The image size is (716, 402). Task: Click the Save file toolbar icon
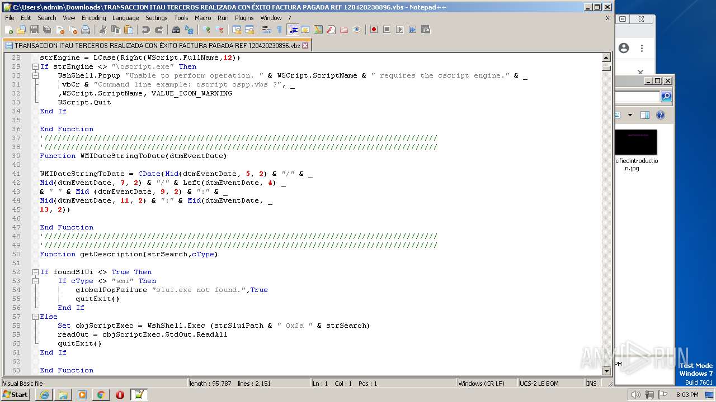point(34,30)
